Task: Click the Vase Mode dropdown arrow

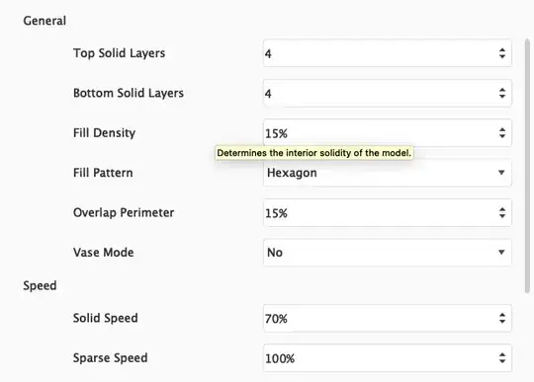Action: 501,252
